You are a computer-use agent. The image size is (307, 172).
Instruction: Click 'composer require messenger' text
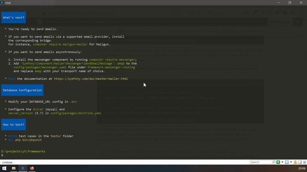point(112,59)
